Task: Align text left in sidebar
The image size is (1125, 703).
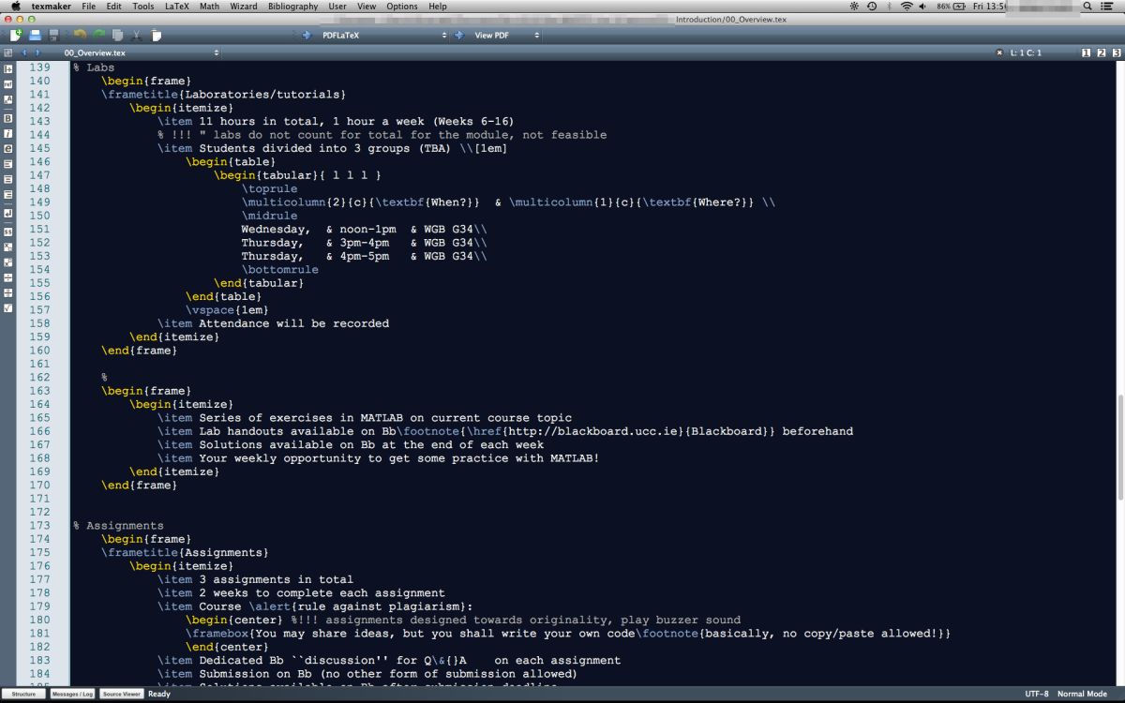Action: [x=7, y=164]
